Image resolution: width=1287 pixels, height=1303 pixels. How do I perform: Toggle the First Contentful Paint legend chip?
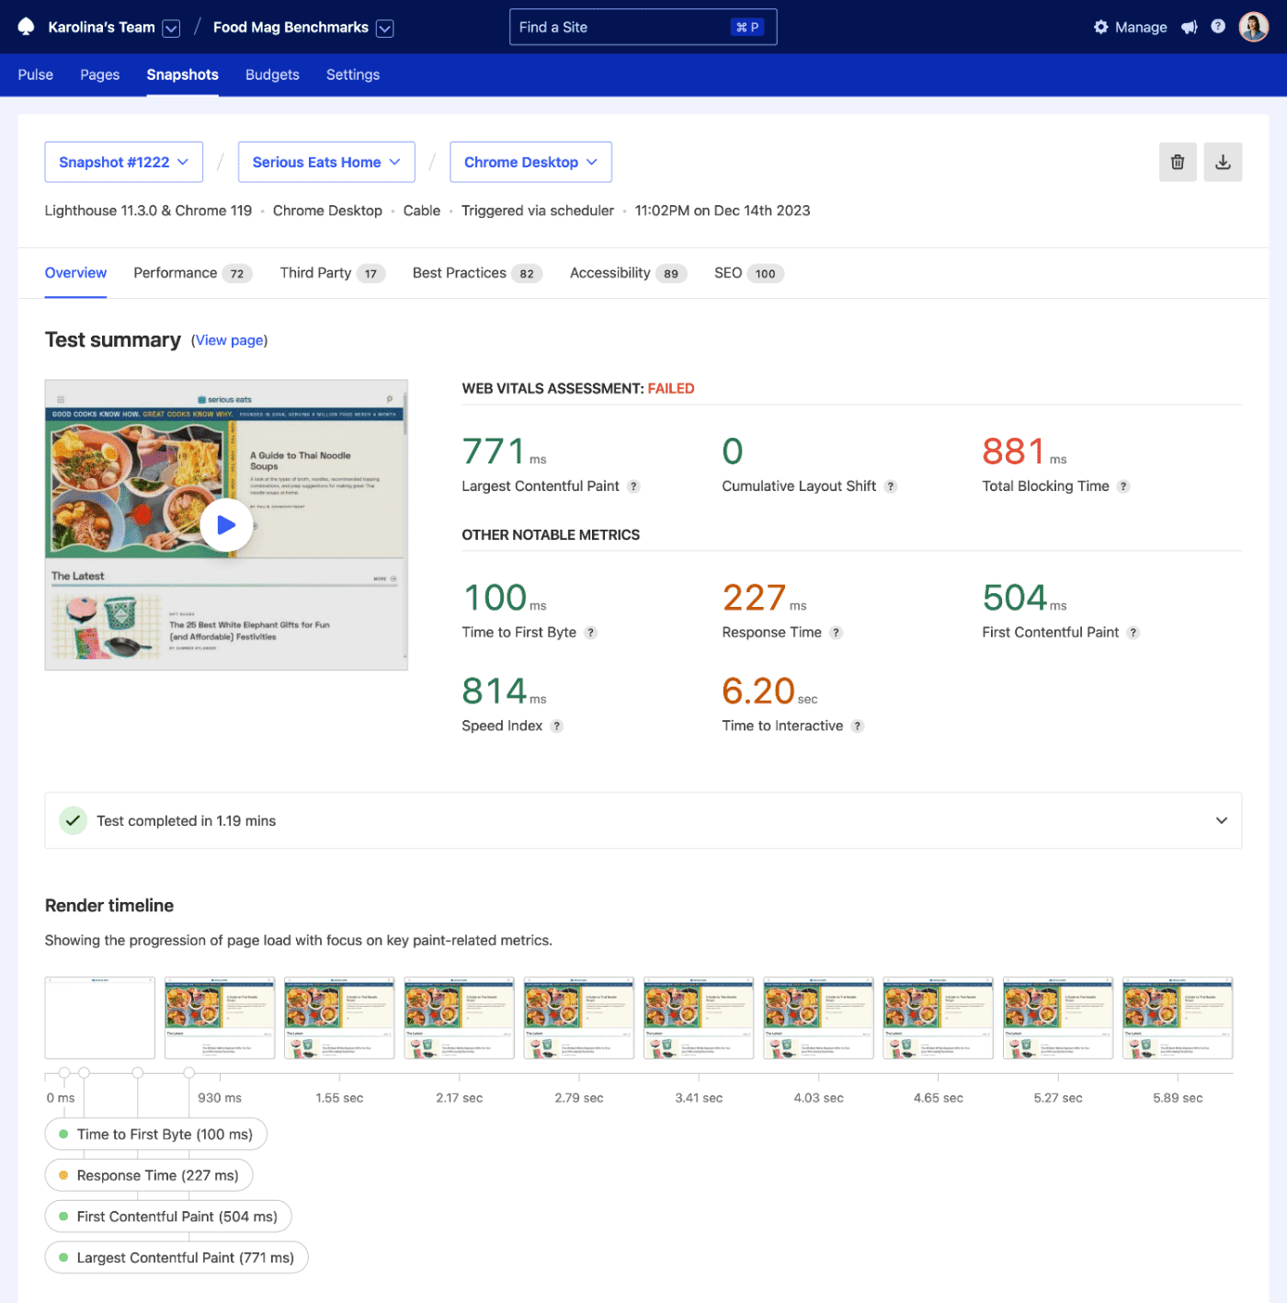pyautogui.click(x=167, y=1216)
